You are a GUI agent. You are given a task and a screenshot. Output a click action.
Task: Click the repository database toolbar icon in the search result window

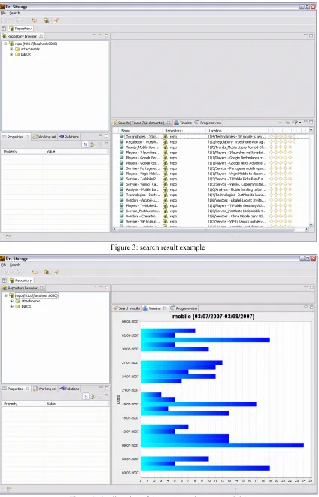coord(47,20)
